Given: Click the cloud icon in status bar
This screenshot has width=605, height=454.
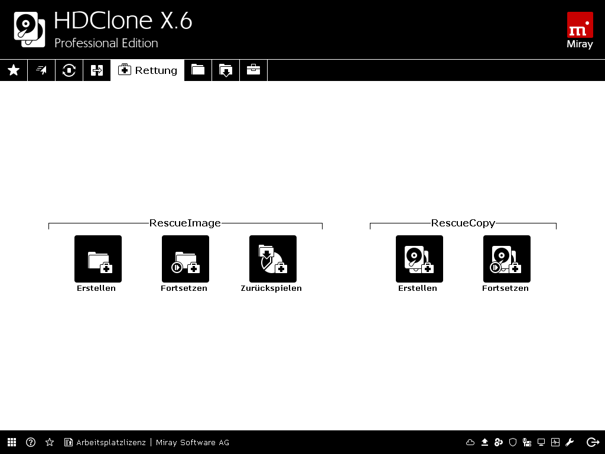Looking at the screenshot, I should pyautogui.click(x=470, y=442).
